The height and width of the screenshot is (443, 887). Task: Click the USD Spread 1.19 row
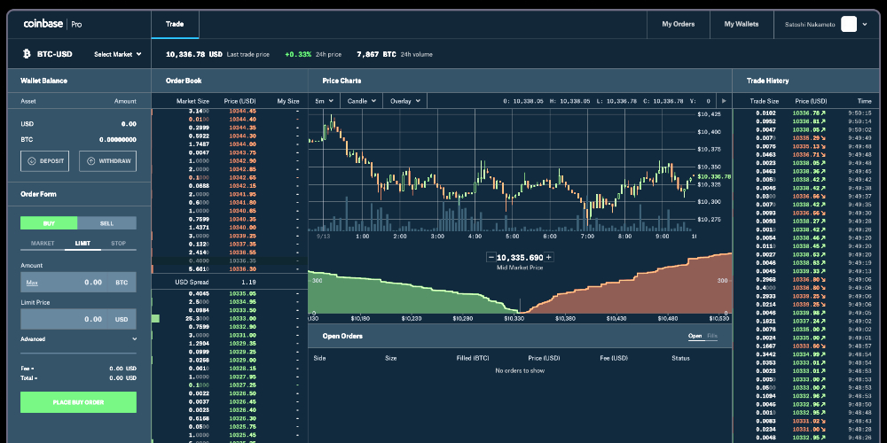230,282
